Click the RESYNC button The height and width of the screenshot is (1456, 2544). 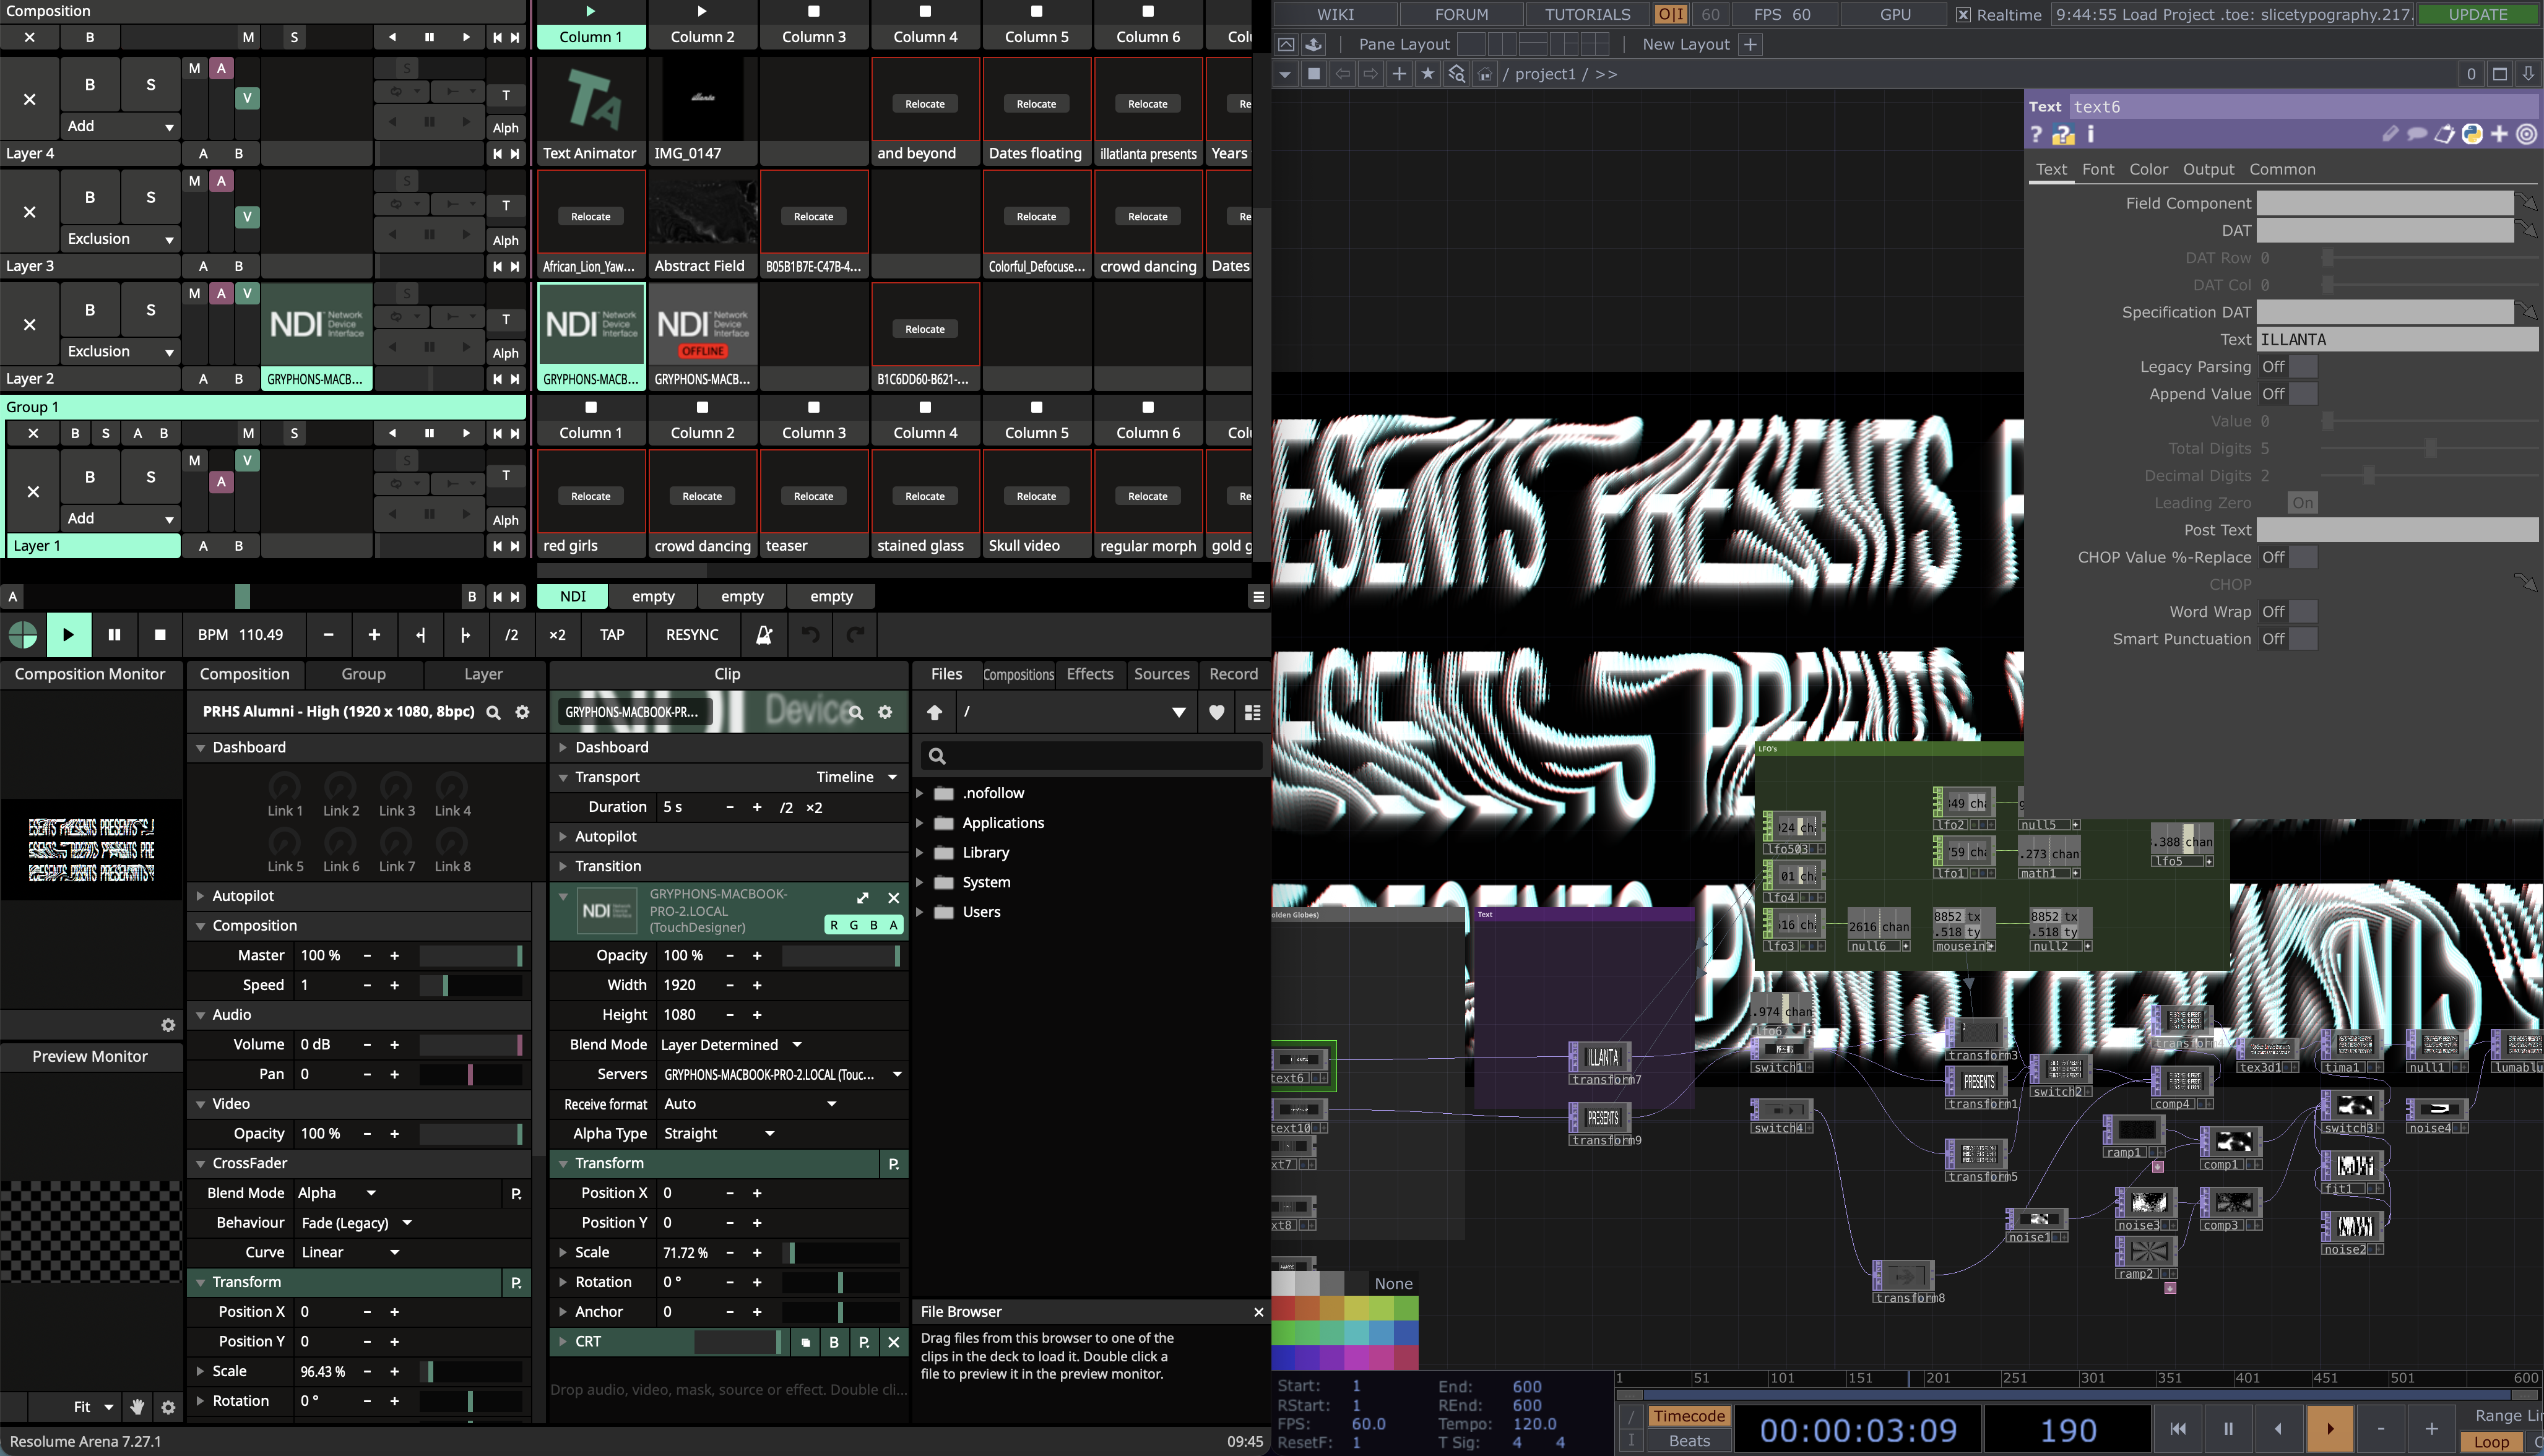pos(692,635)
